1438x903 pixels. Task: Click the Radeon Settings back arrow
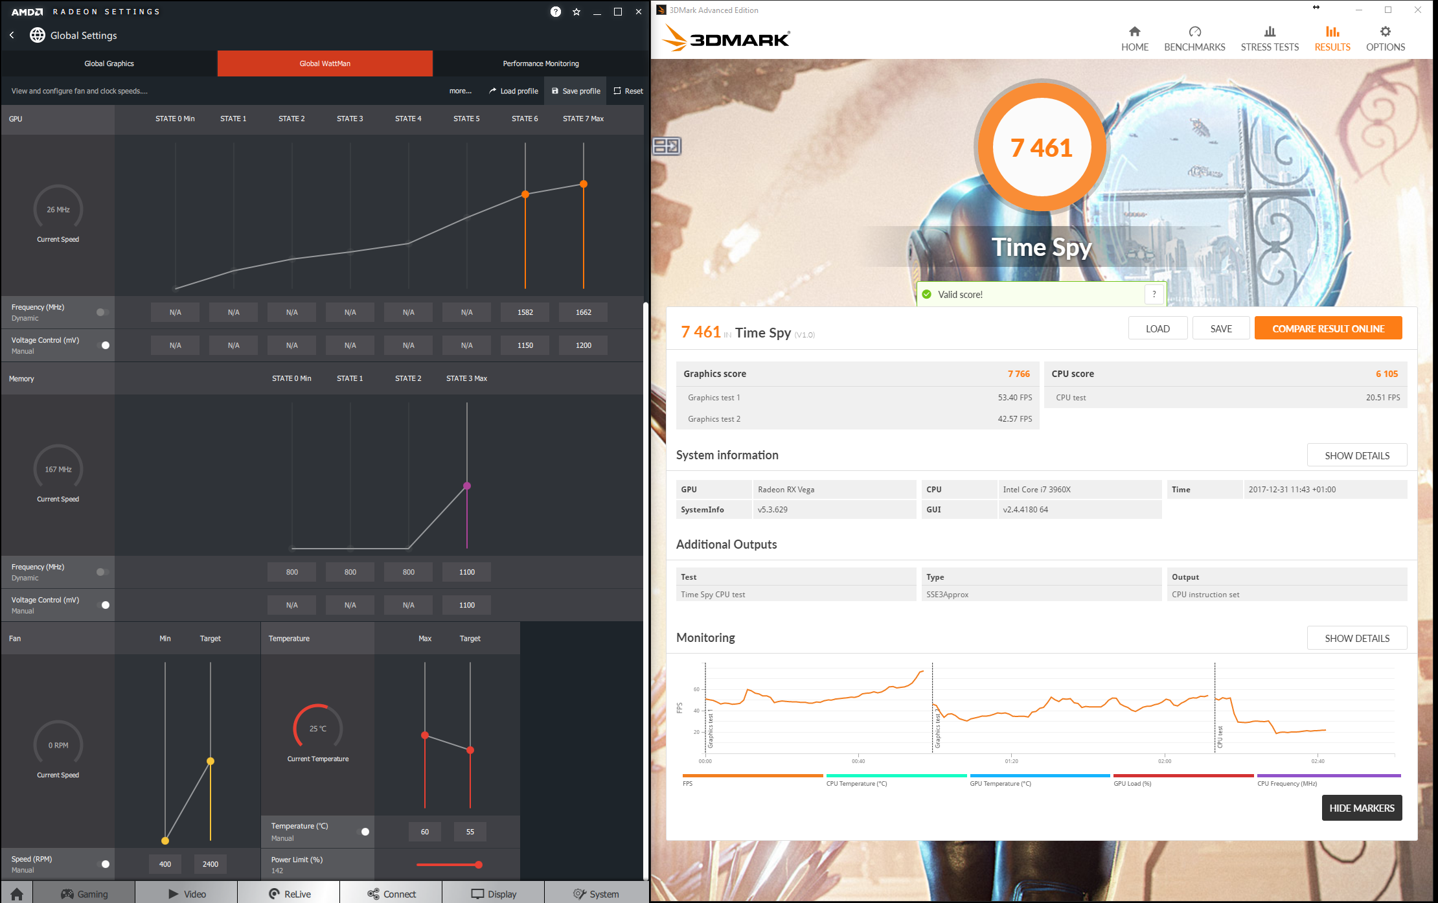[x=12, y=35]
